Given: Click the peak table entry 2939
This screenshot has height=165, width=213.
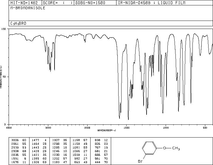Looking at the screenshot, I should [15, 148].
